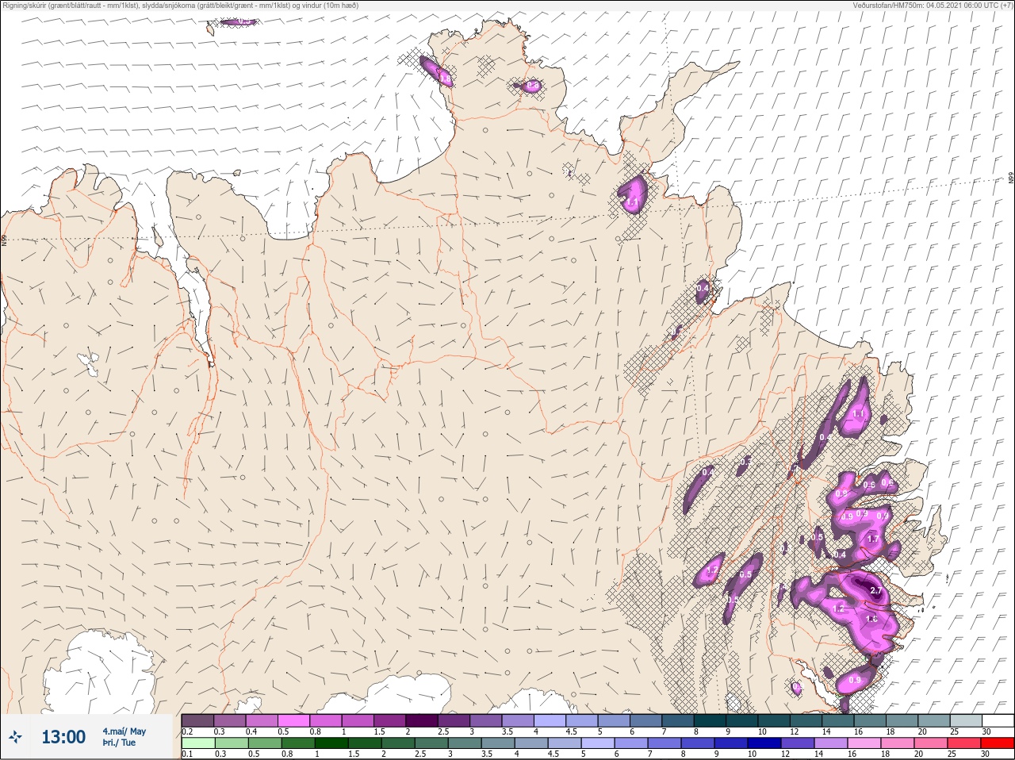
Task: Select top-row dark purple swatch between 2 and 2.5
Action: point(422,720)
